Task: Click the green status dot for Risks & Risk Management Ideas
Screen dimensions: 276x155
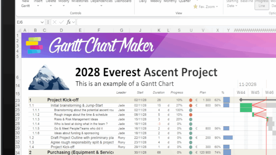Action: 191,120
